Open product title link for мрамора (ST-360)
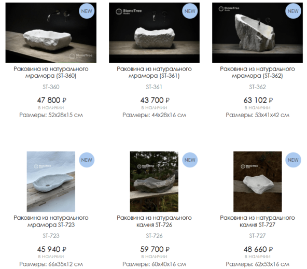Image resolution: width=307 pixels, height=269 pixels. (x=51, y=72)
